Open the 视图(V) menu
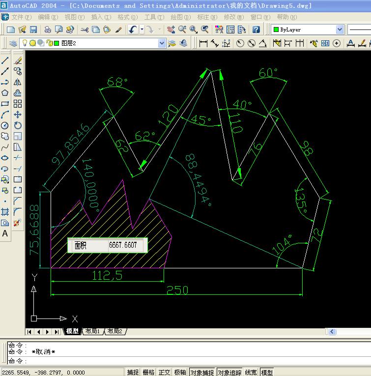 [x=75, y=17]
